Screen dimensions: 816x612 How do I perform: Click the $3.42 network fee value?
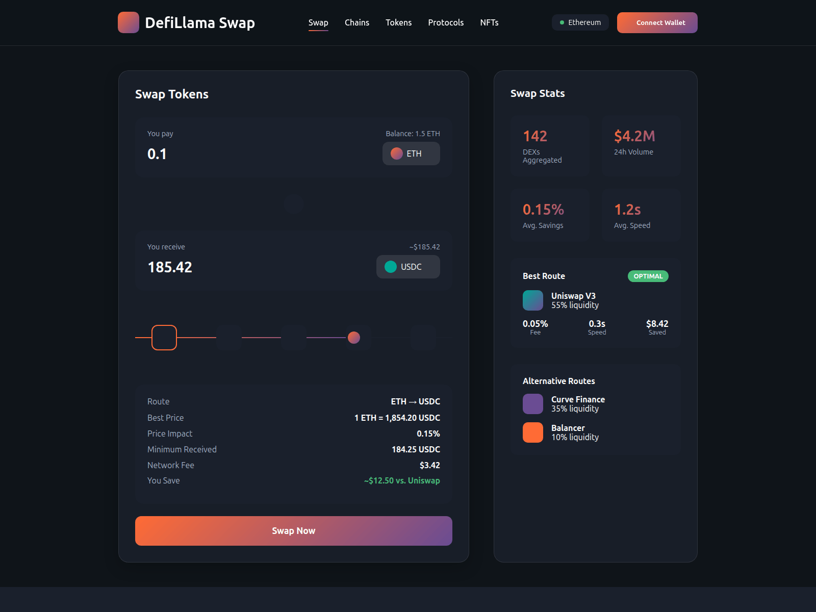[x=430, y=465]
